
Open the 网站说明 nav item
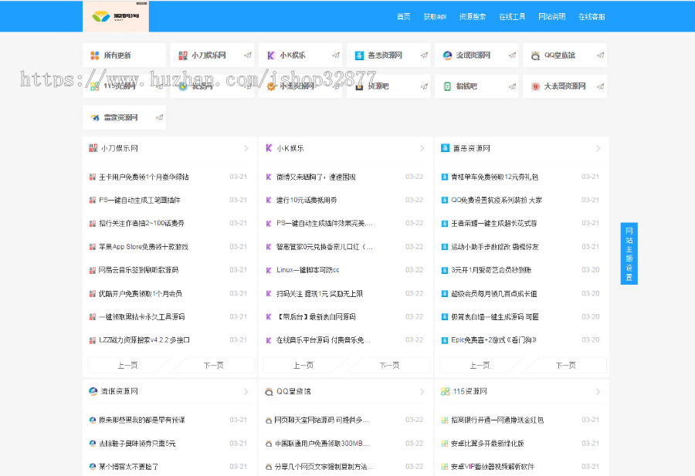coord(552,17)
